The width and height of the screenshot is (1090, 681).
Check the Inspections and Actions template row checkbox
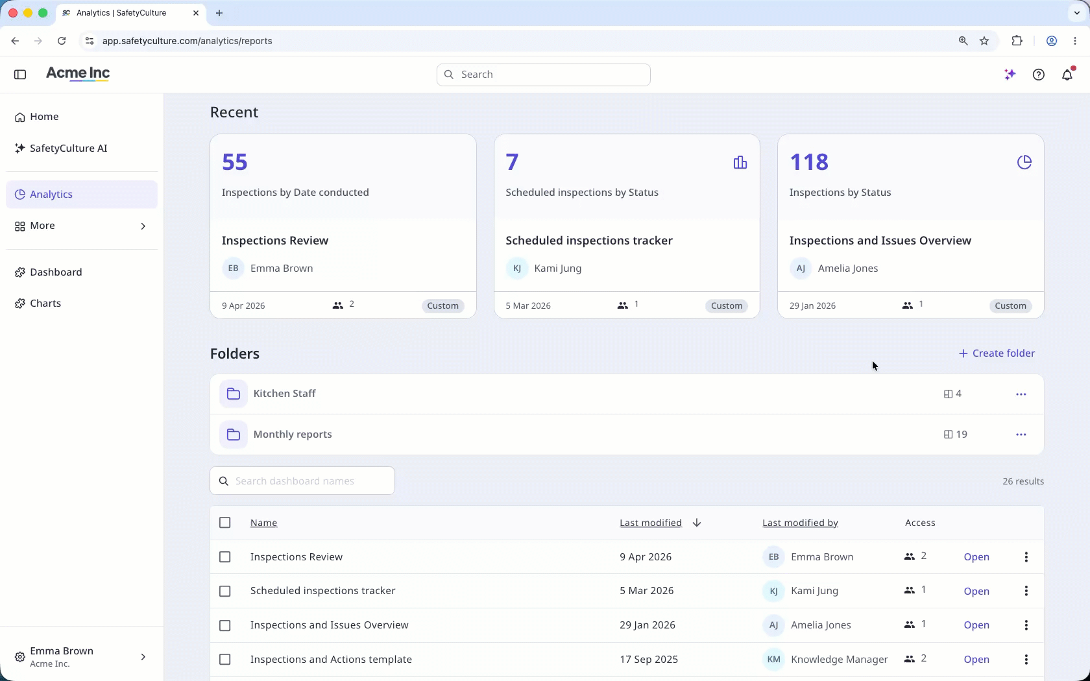(225, 660)
